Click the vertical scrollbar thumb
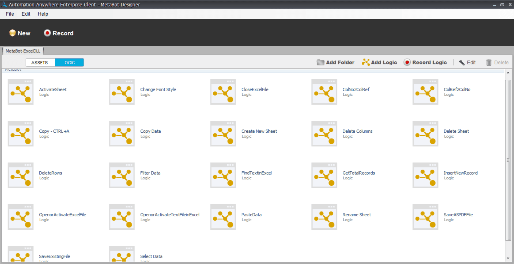Viewport: 514px width, 264px height. click(508, 160)
